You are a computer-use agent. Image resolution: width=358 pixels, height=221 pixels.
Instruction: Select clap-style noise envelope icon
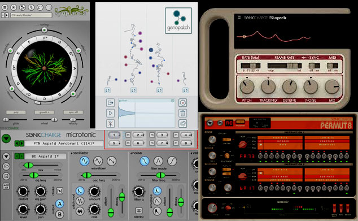coord(157,211)
